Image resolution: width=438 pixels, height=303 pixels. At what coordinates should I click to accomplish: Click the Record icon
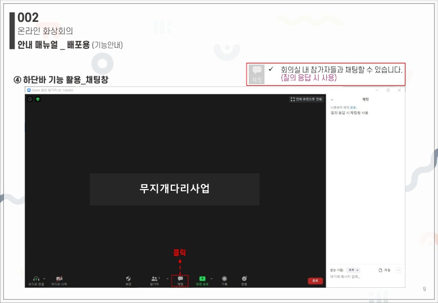[224, 278]
